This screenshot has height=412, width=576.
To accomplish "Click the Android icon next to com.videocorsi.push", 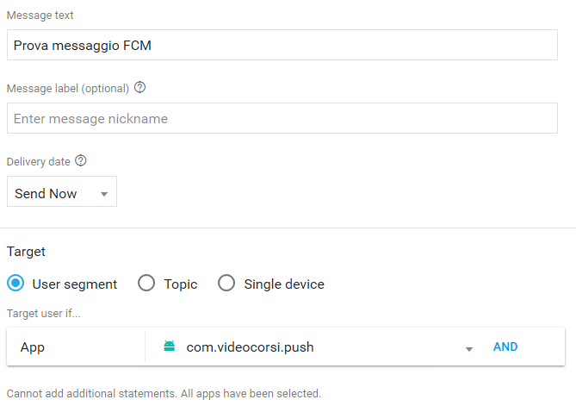I will [x=169, y=346].
